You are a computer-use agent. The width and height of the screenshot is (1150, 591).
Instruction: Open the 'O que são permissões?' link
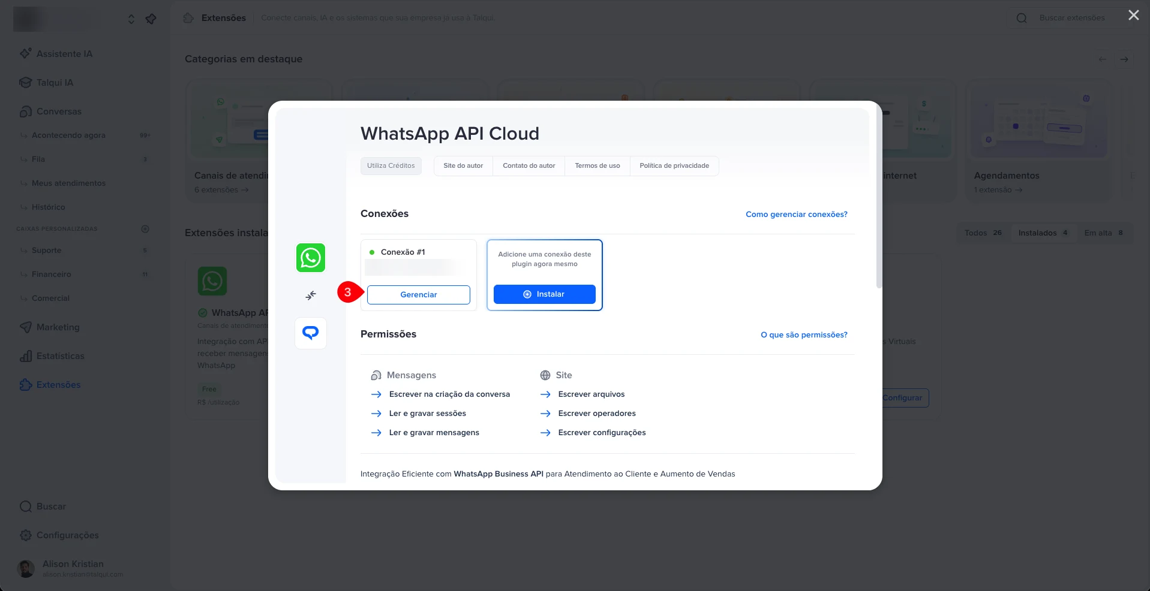(x=804, y=335)
